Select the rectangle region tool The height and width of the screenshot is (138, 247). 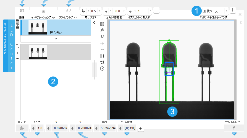click(x=102, y=56)
